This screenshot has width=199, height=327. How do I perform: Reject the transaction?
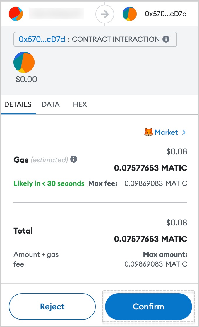[52, 306]
